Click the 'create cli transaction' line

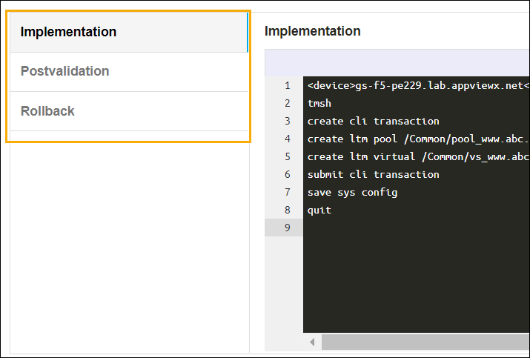(373, 121)
